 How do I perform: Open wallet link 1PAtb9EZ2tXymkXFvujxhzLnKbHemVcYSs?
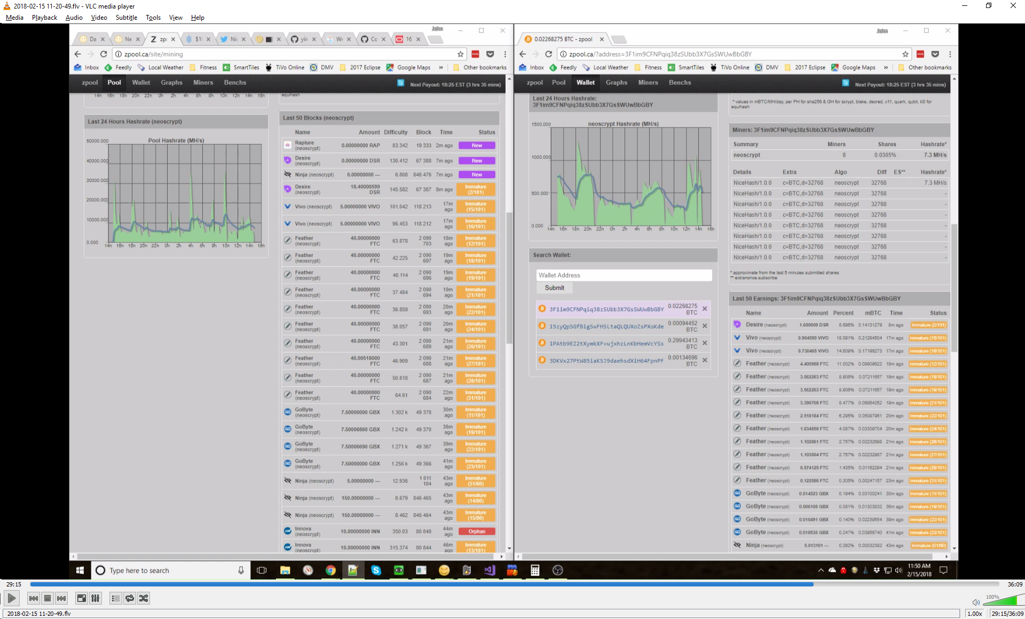pos(606,344)
